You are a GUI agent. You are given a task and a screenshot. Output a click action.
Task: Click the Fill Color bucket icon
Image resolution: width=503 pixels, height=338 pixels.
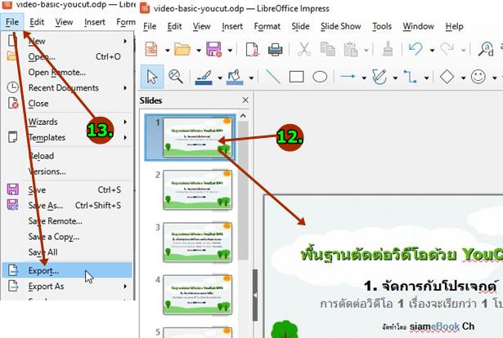point(235,78)
